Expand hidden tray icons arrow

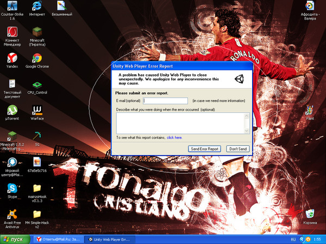(302, 240)
